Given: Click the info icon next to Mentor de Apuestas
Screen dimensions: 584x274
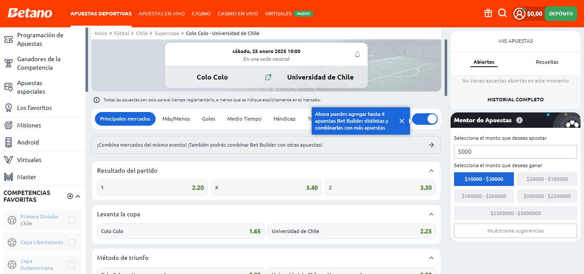Looking at the screenshot, I should (519, 120).
